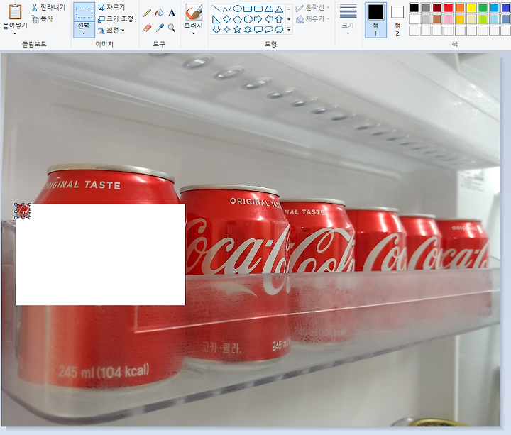Pick the gold color swatch
Viewport: 511px width, 435px height.
(x=460, y=19)
